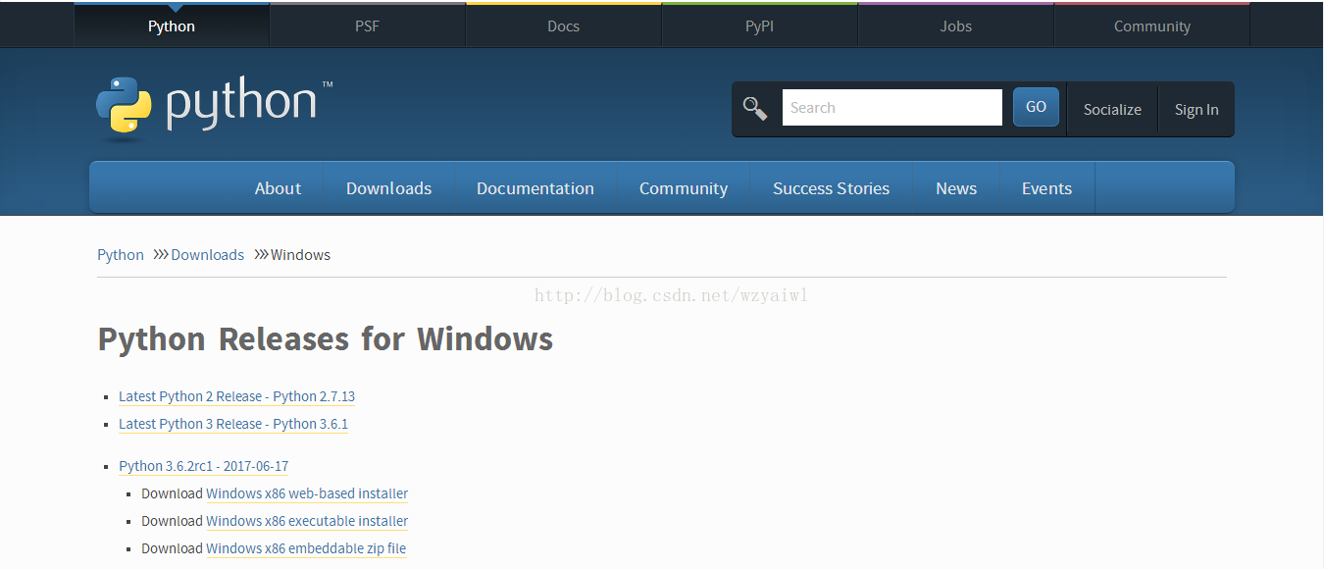Open the Community item in the blue navigation bar

click(684, 188)
